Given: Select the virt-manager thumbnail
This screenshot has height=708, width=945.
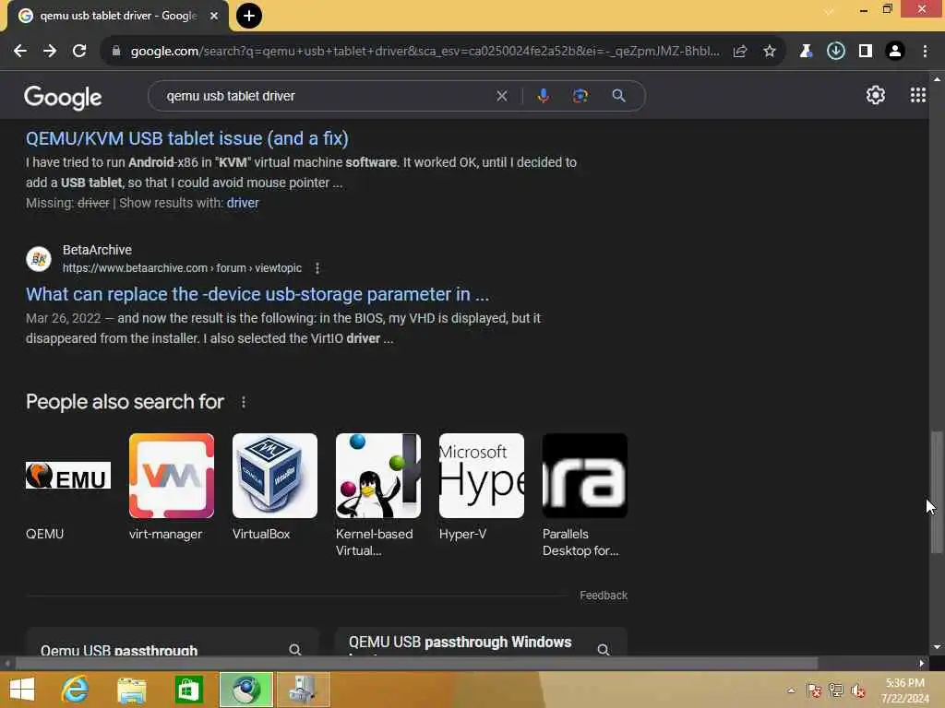Looking at the screenshot, I should [x=171, y=476].
